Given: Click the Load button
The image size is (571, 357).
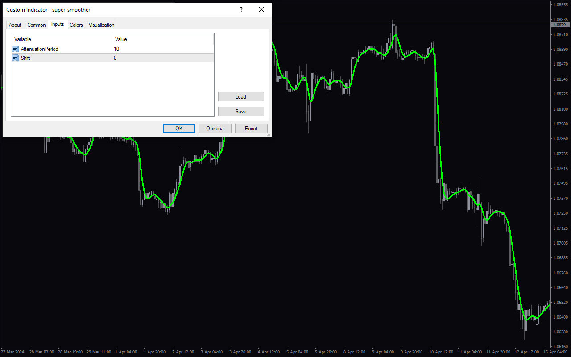Looking at the screenshot, I should coord(241,97).
